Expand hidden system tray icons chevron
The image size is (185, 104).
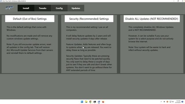[161, 102]
